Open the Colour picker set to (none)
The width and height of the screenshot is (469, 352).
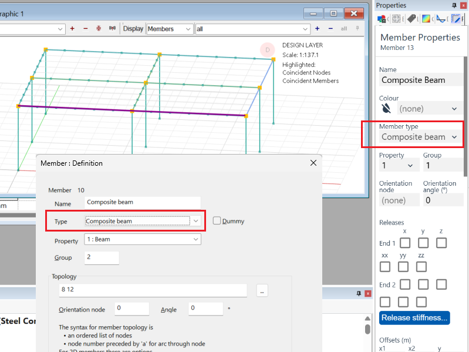pos(428,109)
